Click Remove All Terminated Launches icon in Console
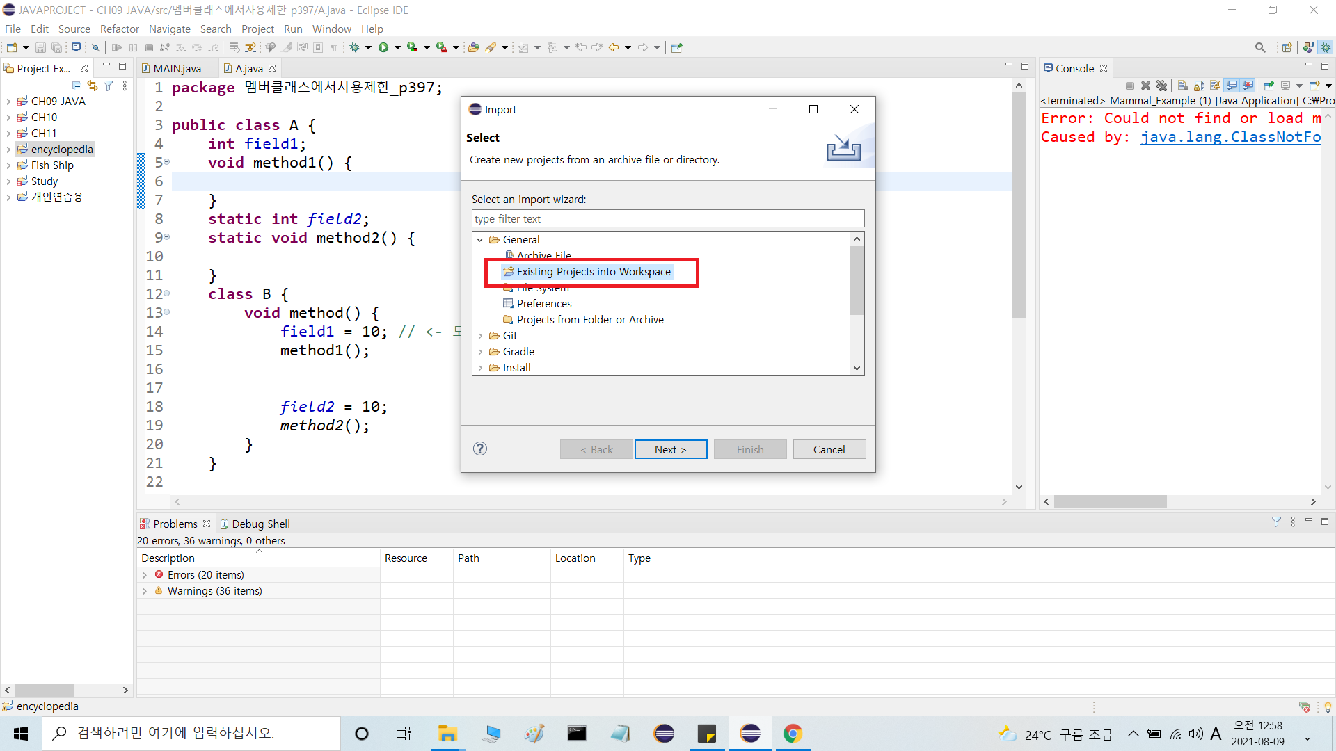 (x=1161, y=86)
